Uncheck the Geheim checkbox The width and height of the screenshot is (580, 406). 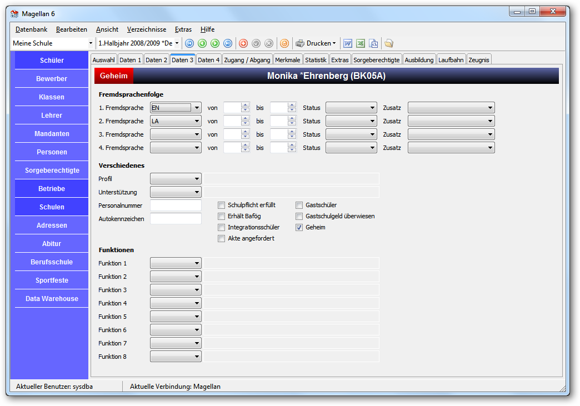[x=299, y=227]
